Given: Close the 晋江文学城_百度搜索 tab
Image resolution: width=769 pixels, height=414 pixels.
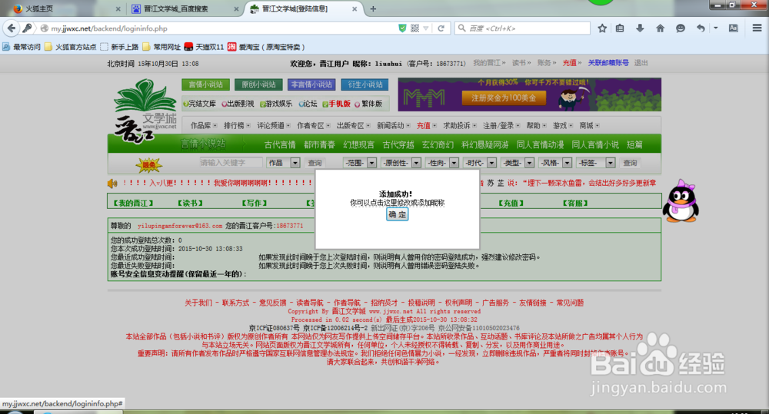Looking at the screenshot, I should tap(236, 8).
